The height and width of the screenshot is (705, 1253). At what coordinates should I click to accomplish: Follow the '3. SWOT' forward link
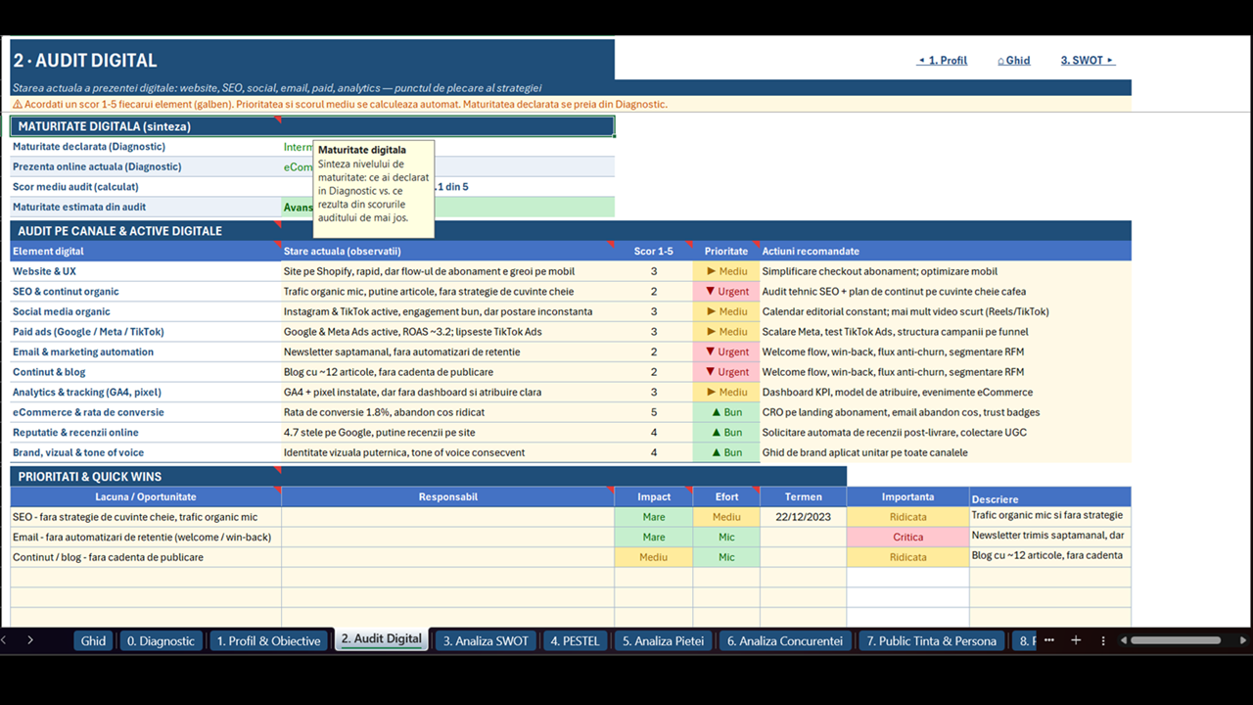[1088, 61]
